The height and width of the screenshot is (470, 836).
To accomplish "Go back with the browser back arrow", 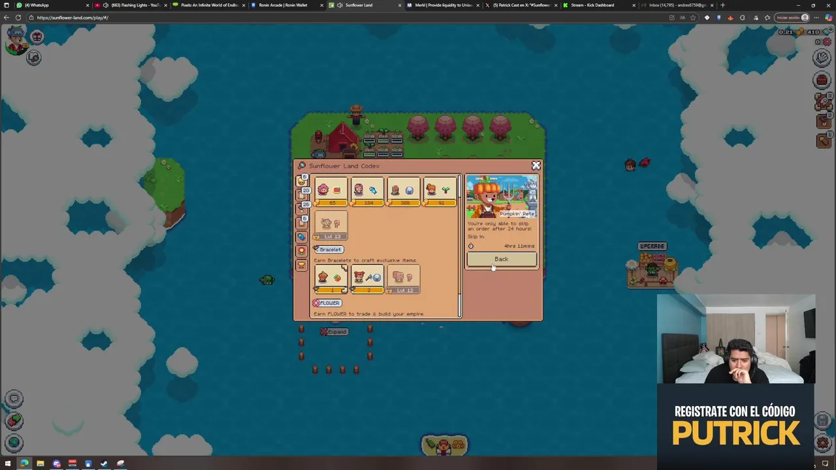I will click(6, 18).
